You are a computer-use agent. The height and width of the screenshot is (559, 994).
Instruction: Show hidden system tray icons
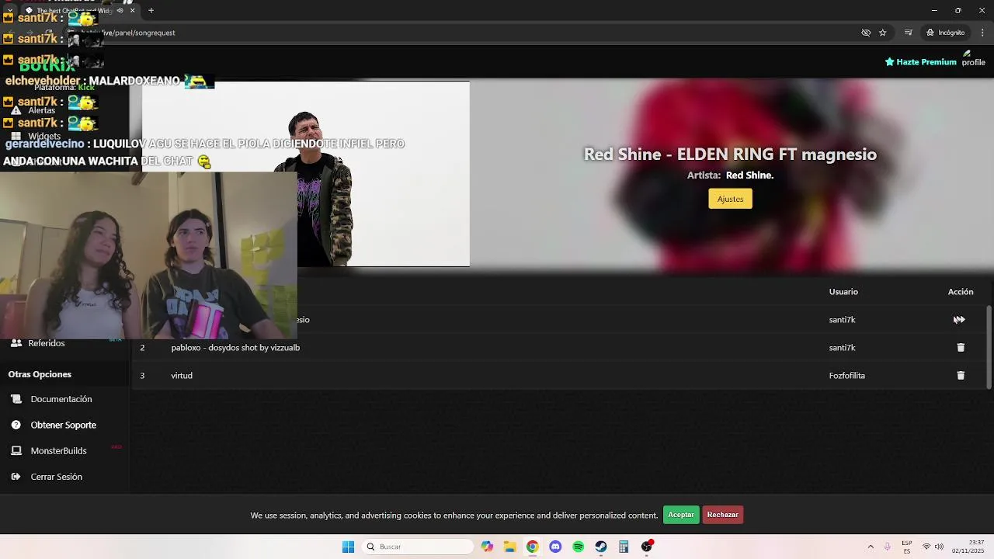click(871, 547)
